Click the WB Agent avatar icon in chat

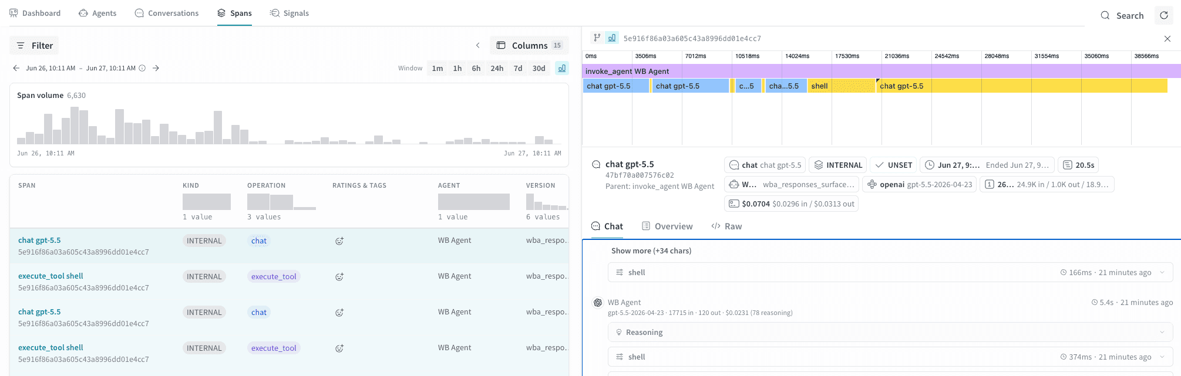point(598,303)
